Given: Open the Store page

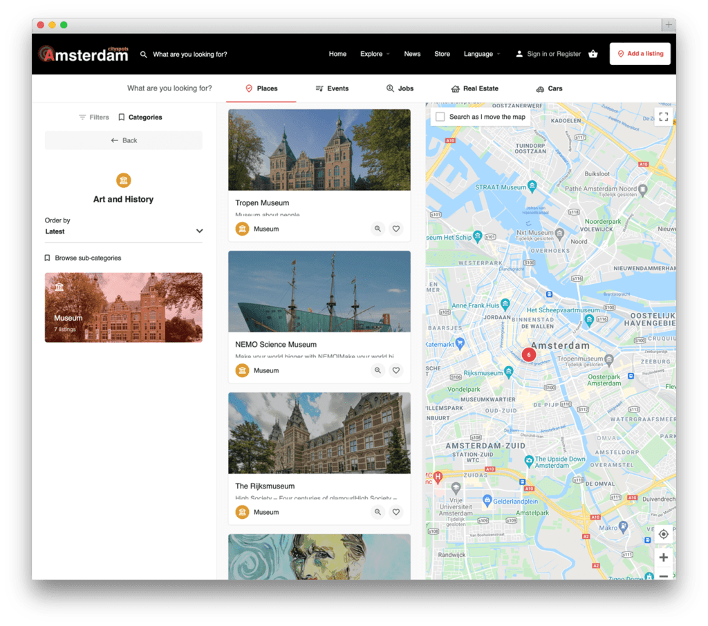Looking at the screenshot, I should pos(442,54).
